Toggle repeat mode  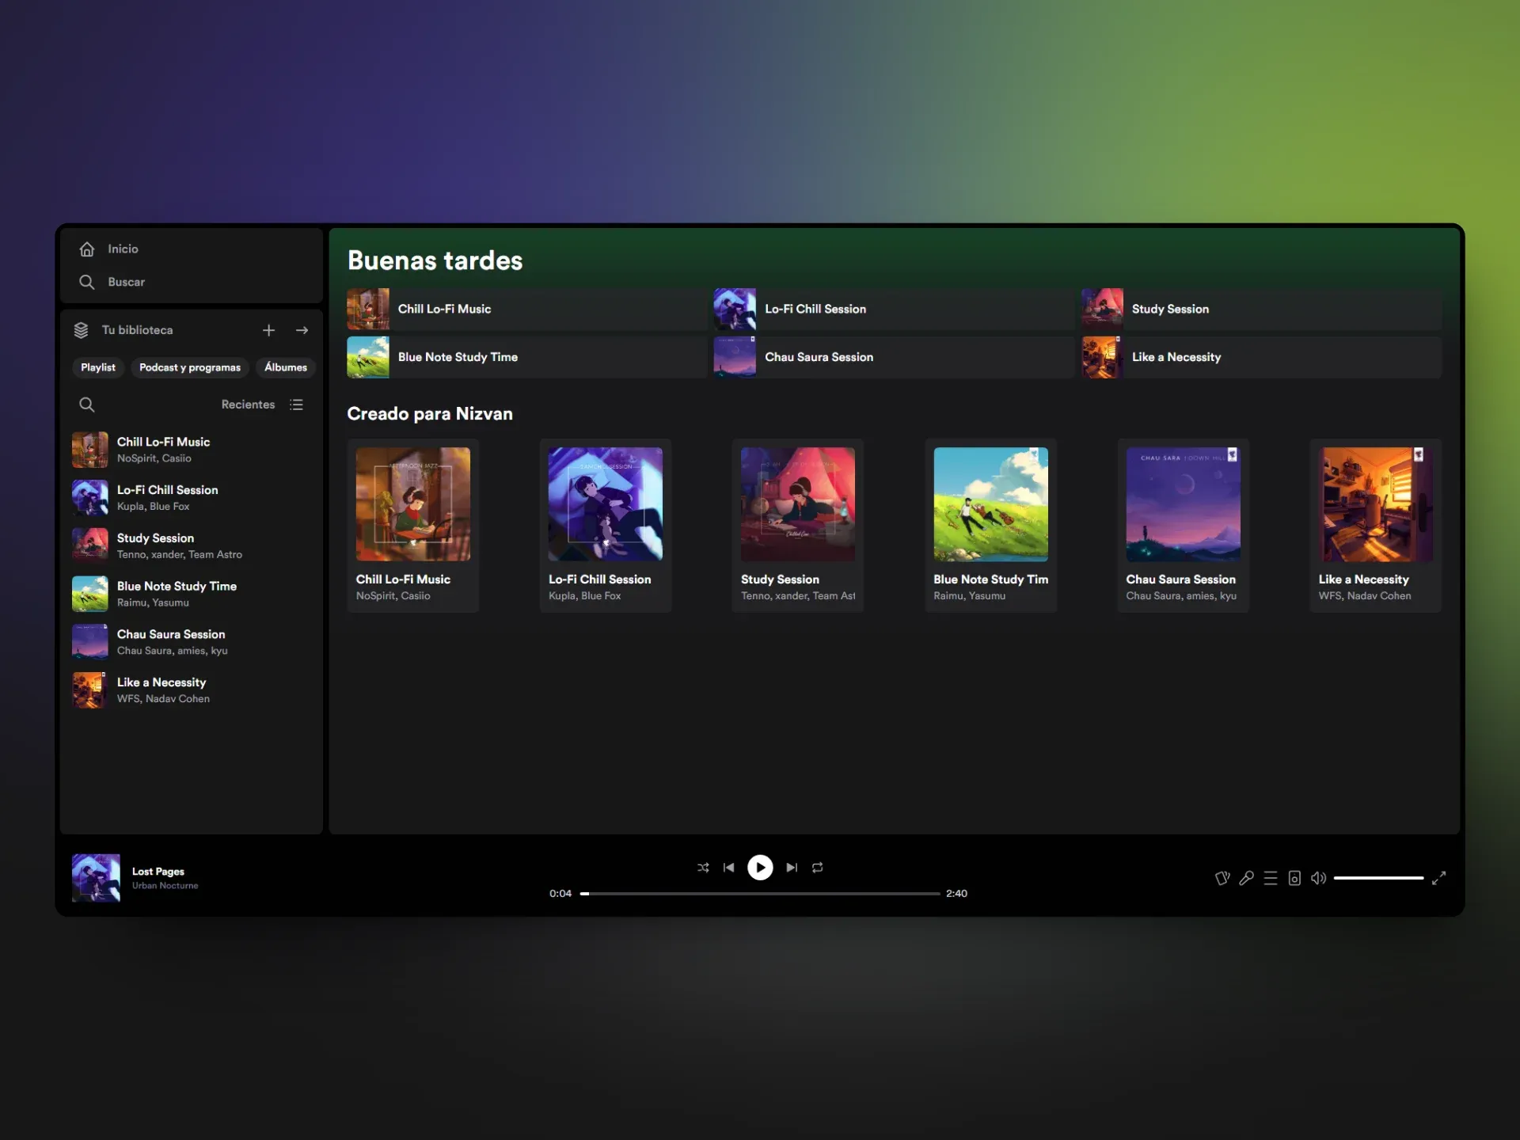tap(817, 868)
